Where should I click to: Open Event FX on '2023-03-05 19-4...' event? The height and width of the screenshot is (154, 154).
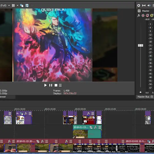tap(153, 141)
